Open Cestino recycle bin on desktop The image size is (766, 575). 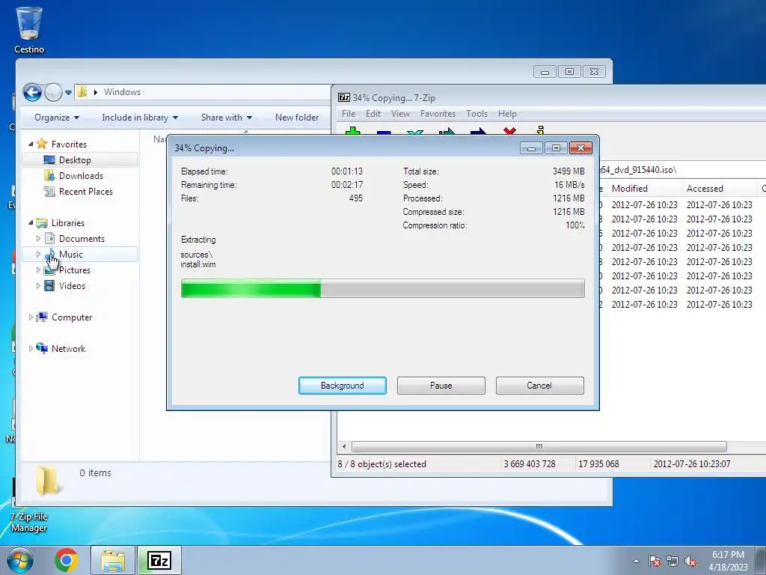29,30
